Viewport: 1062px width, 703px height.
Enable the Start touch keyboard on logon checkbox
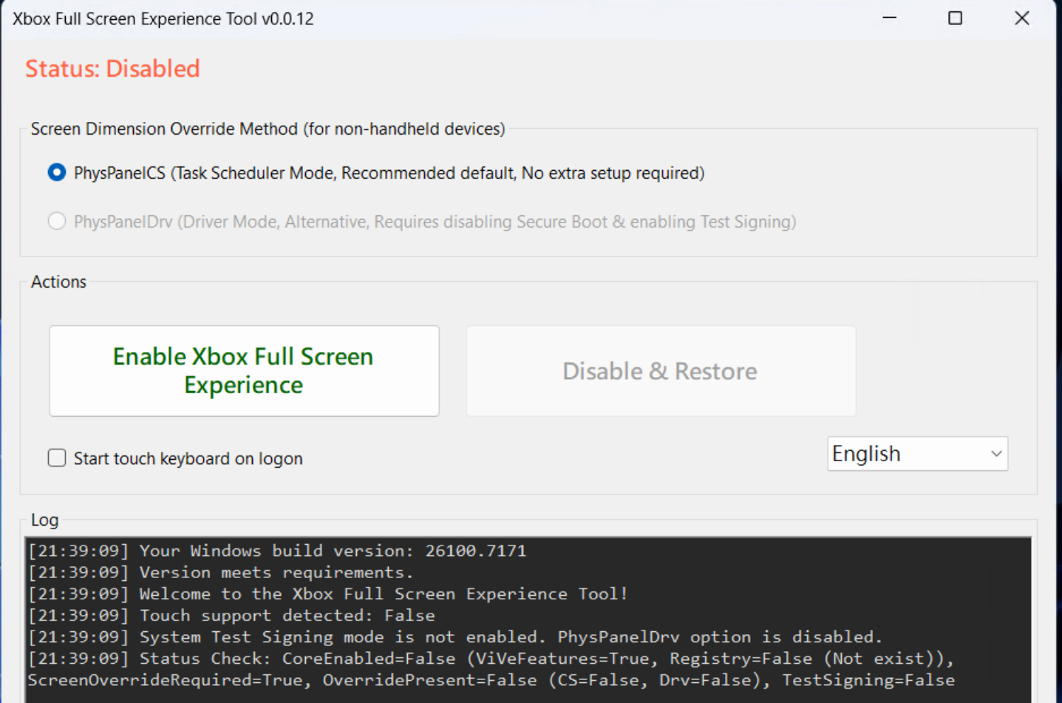click(57, 458)
